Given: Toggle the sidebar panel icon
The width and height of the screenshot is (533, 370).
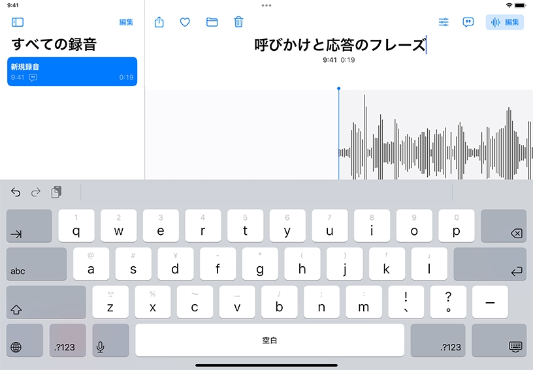Looking at the screenshot, I should pos(18,22).
